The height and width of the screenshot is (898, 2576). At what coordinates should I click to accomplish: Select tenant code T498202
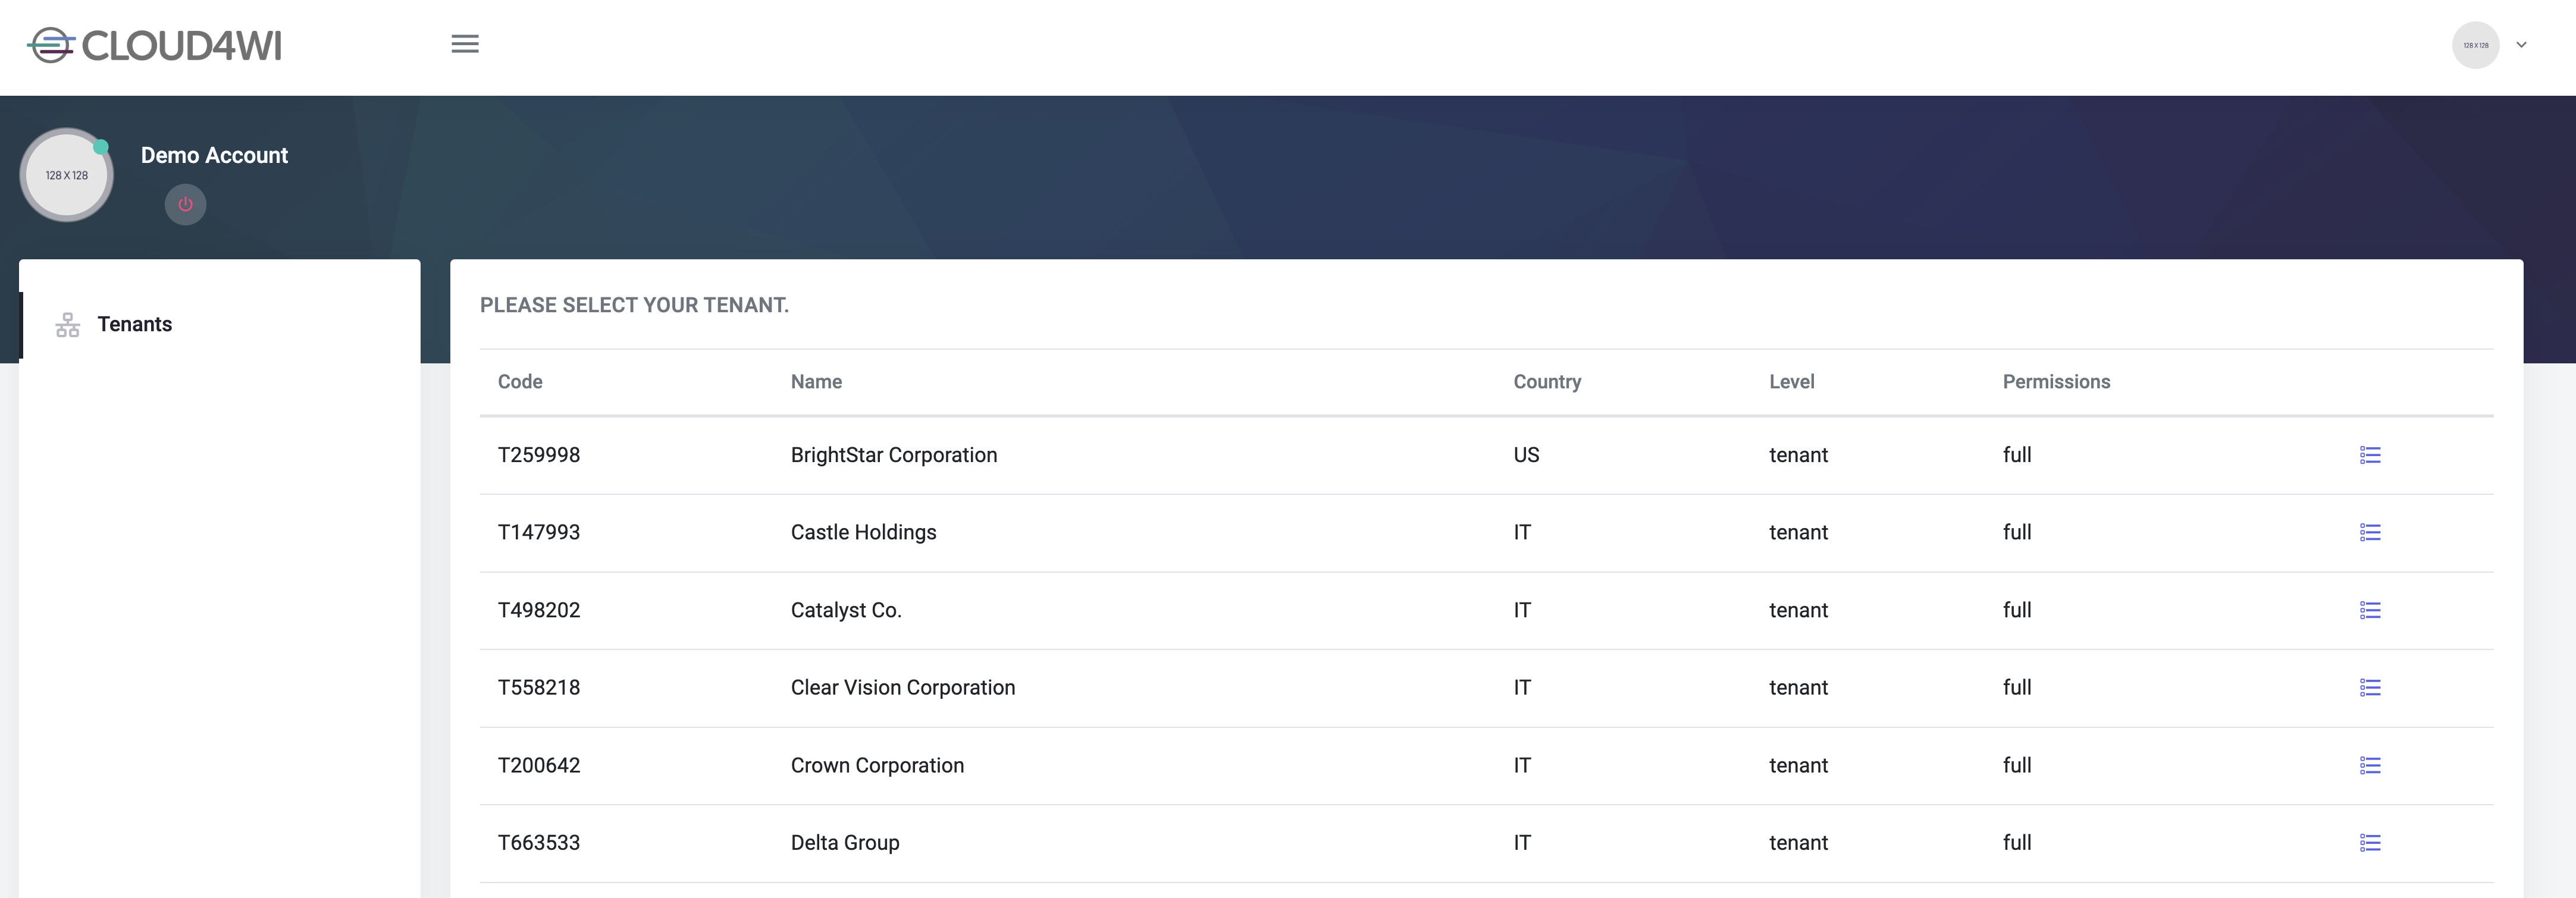click(x=539, y=610)
